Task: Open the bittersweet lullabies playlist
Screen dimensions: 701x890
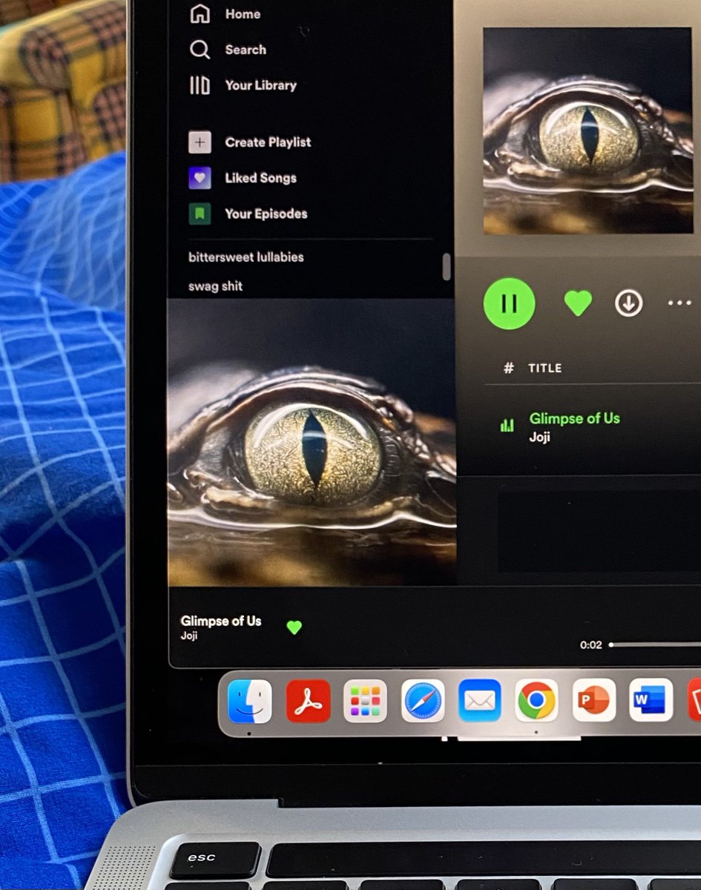Action: point(246,257)
